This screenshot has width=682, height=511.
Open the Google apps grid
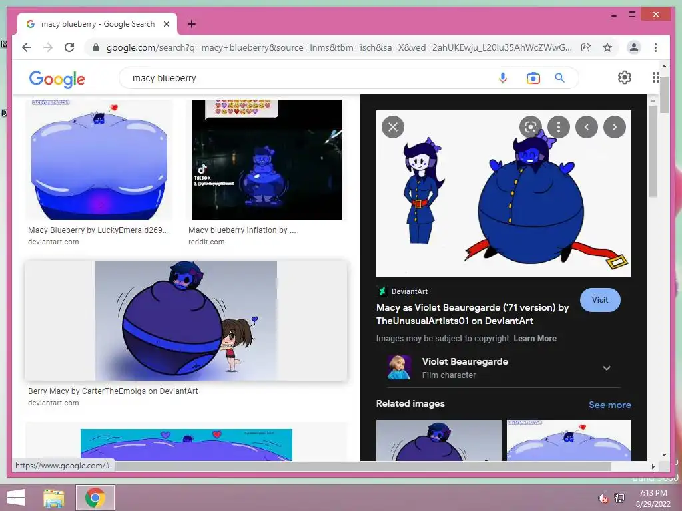(x=655, y=77)
